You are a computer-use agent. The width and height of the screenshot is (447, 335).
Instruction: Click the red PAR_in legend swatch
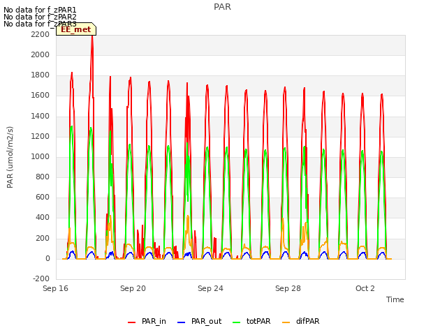click(132, 322)
